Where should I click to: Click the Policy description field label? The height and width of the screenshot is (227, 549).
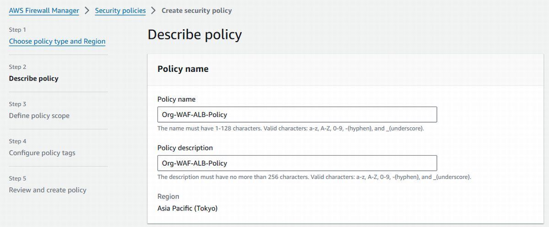pyautogui.click(x=185, y=148)
